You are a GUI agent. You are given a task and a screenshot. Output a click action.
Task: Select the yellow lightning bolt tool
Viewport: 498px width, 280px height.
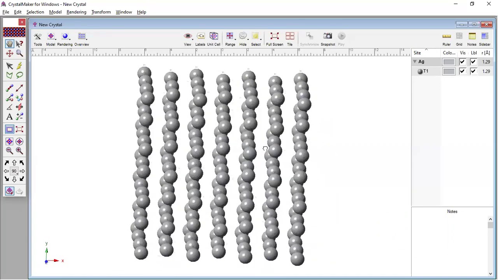tap(19, 66)
